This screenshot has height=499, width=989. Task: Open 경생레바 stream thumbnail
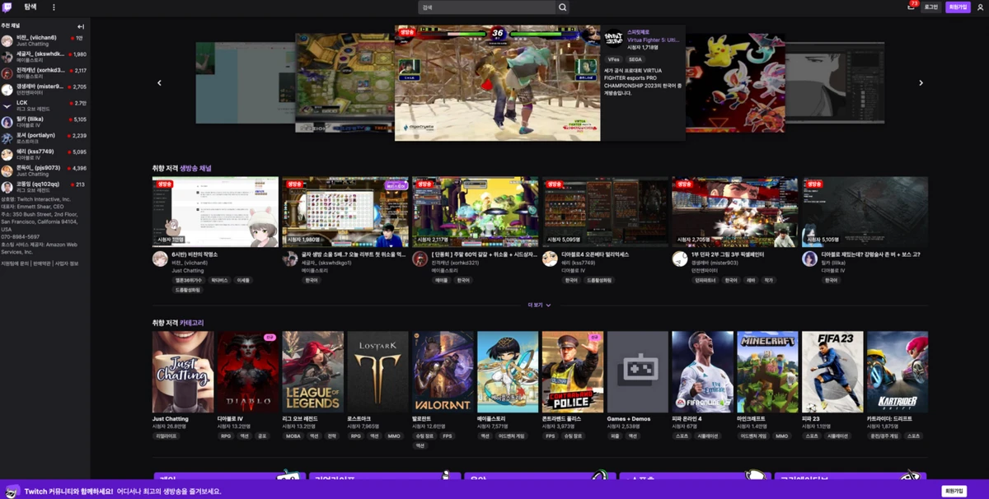(x=735, y=212)
